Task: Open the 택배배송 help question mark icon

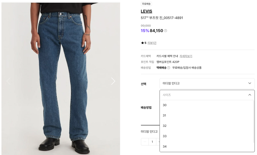Action: 169,68
